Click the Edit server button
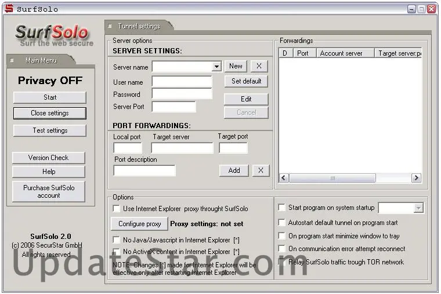The image size is (441, 294). 246,99
